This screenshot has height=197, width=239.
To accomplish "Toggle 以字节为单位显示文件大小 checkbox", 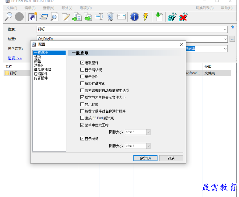I will [x=82, y=97].
